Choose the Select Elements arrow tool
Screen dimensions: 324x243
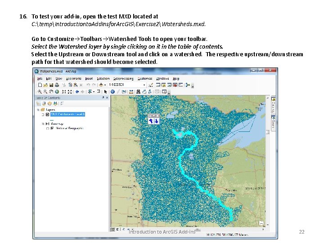(x=106, y=91)
